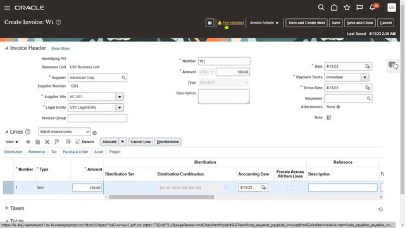The height and width of the screenshot is (228, 405).
Task: Collapse the Invoice Header section
Action: coord(6,48)
